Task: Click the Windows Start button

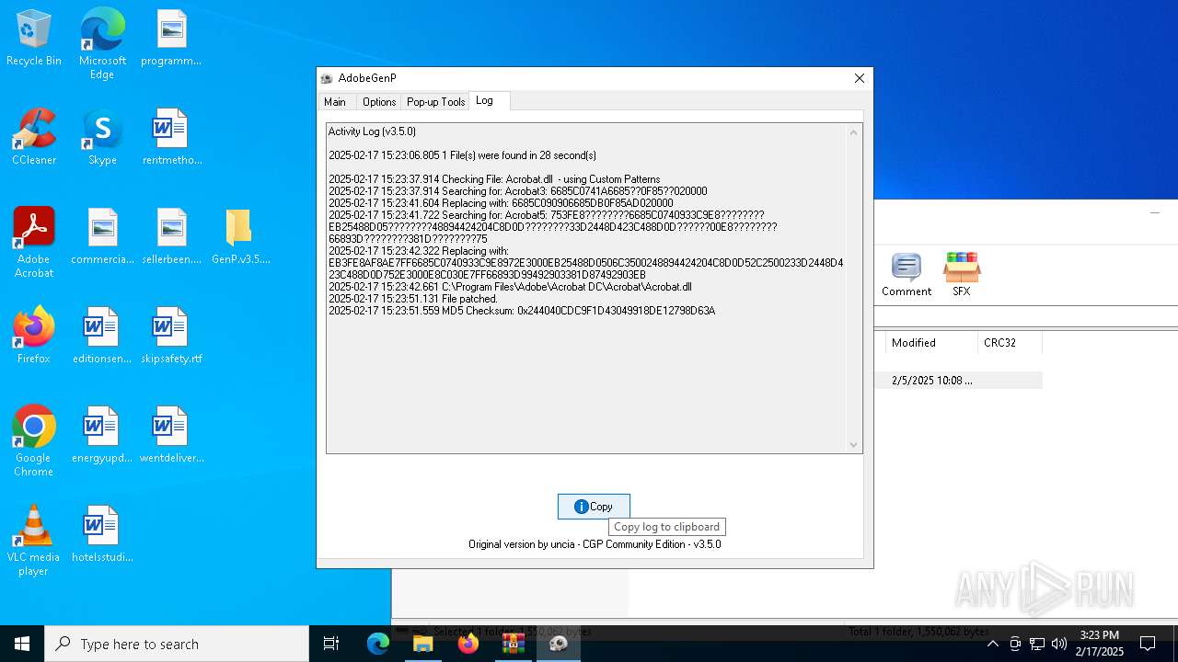Action: (x=22, y=644)
